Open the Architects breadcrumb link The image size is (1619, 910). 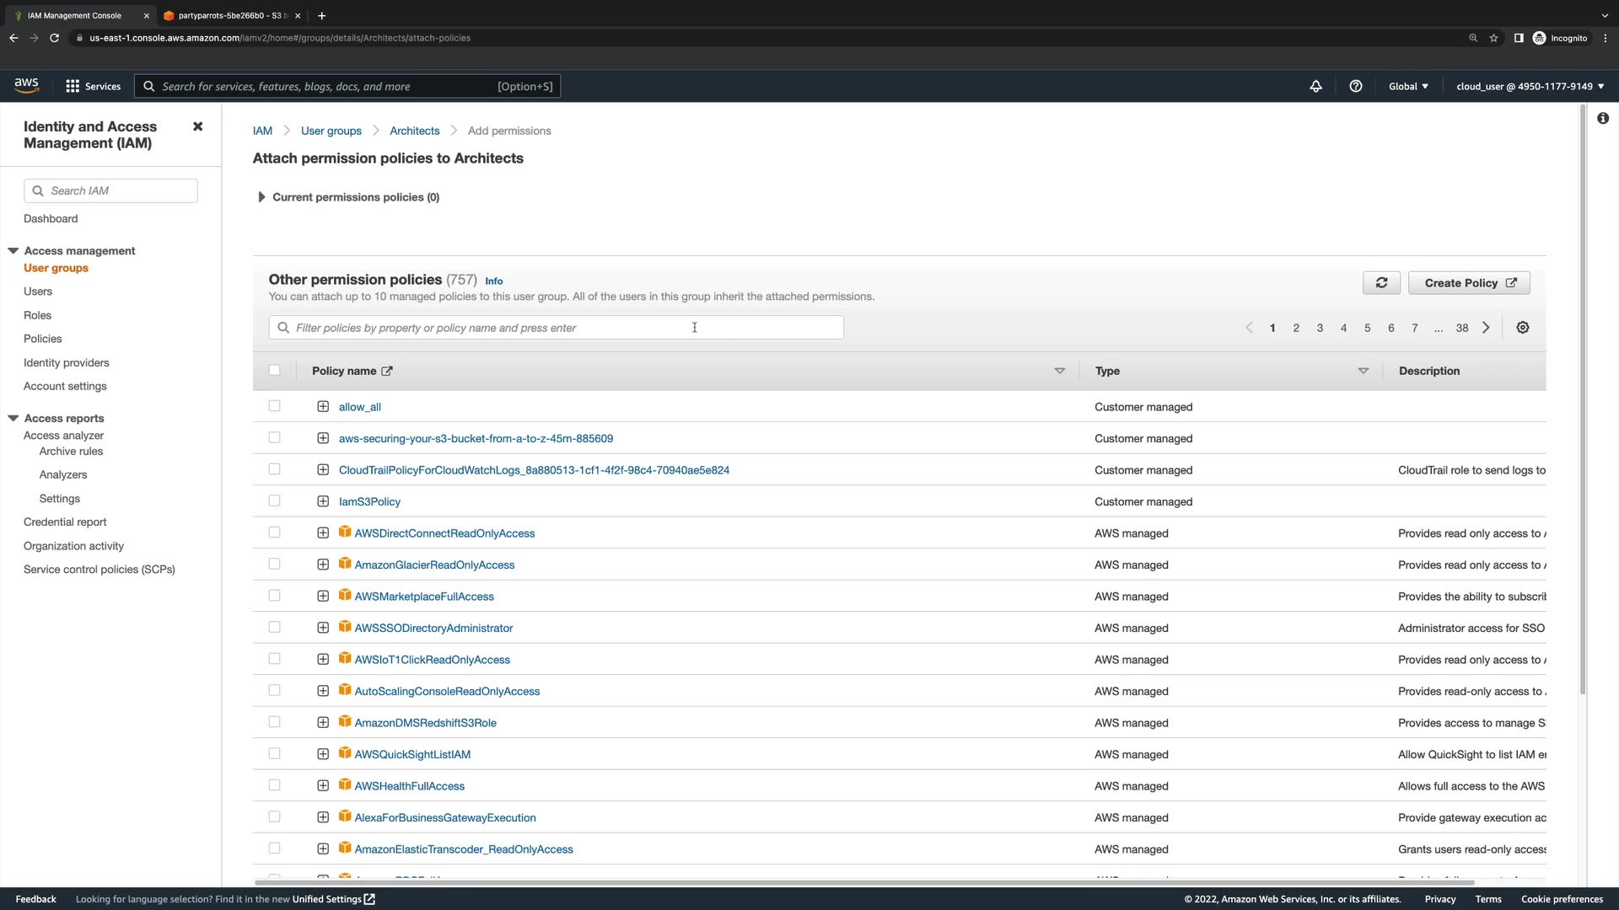tap(414, 131)
